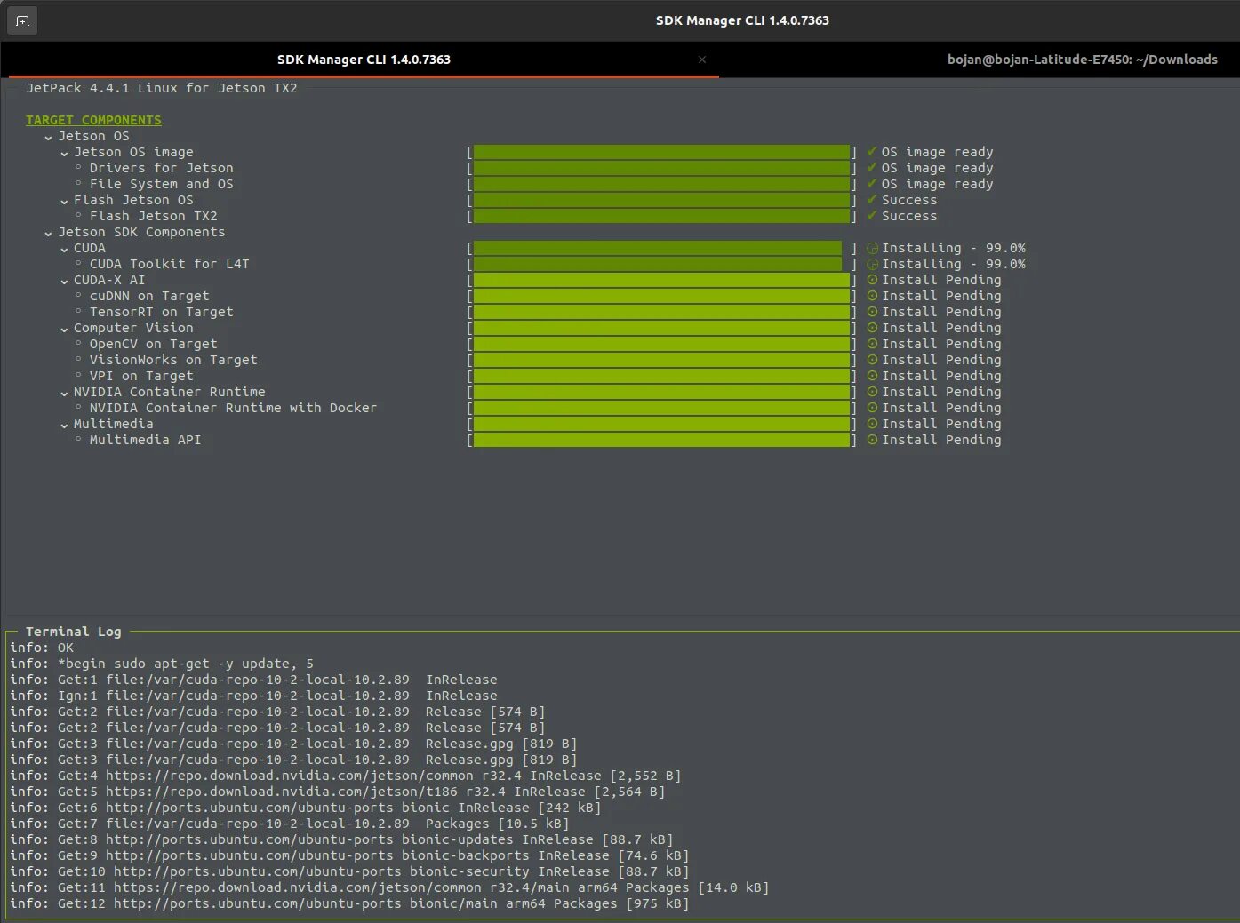1240x923 pixels.
Task: Click the Computer Vision pending clock icon
Action: point(872,328)
